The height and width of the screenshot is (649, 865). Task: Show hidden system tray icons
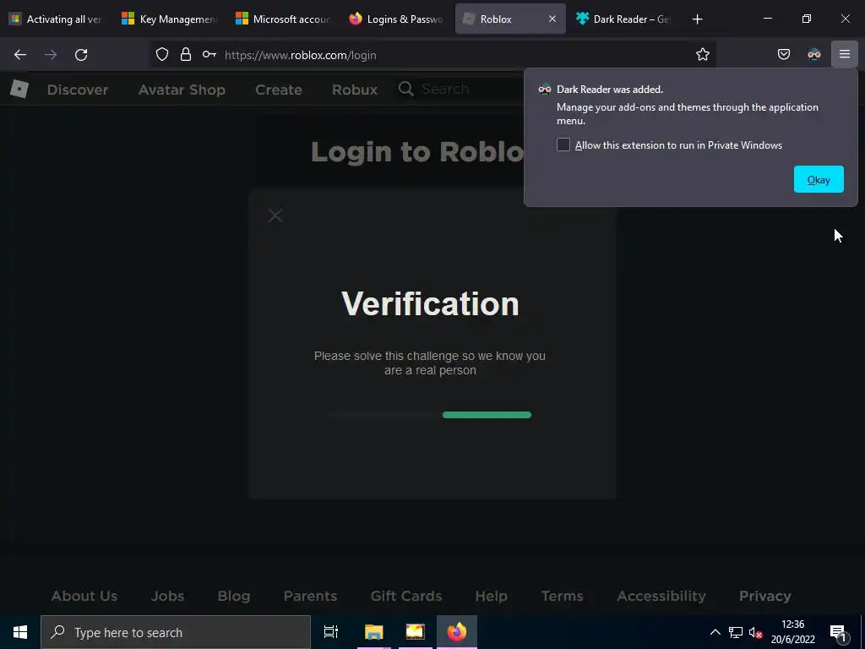(x=715, y=632)
